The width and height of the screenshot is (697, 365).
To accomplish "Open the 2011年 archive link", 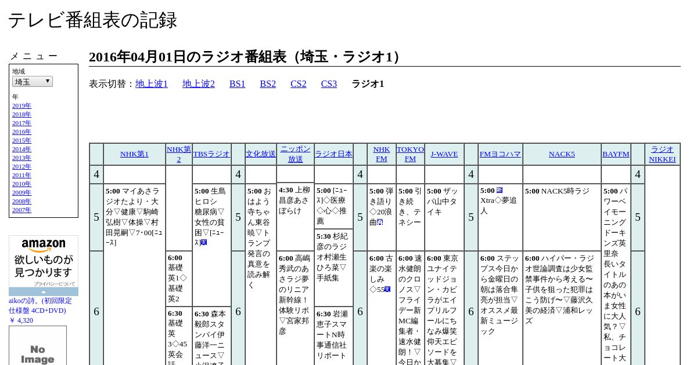I will [21, 175].
